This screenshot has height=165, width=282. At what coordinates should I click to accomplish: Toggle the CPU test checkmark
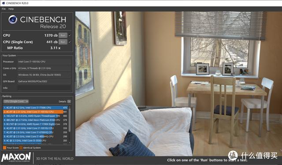click(x=70, y=35)
